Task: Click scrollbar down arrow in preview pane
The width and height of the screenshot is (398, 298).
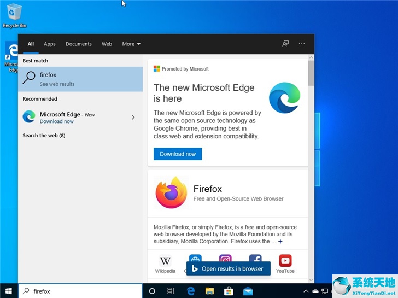Action: tap(311, 281)
